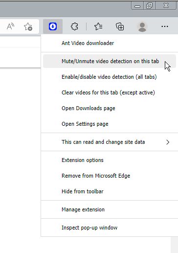Select Mute/Unmute video detection on this tab
The width and height of the screenshot is (178, 253).
pyautogui.click(x=110, y=61)
